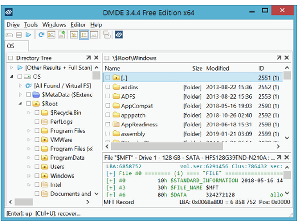The image size is (302, 224).
Task: Collapse the OS drive node
Action: pyautogui.click(x=11, y=77)
